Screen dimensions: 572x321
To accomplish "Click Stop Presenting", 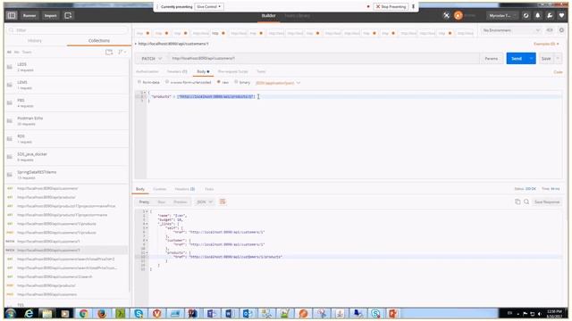I will 391,6.
